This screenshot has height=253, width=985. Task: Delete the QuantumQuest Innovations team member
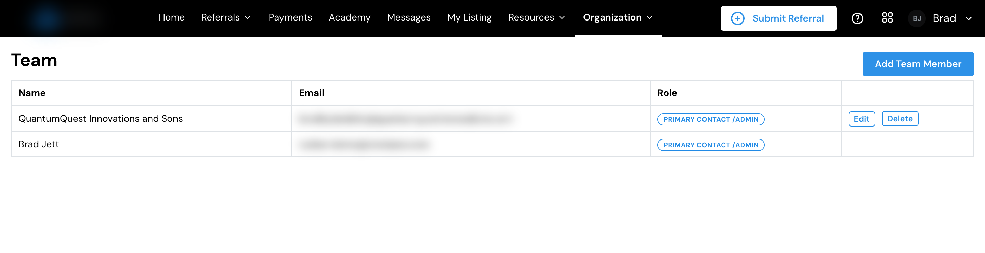(x=900, y=119)
